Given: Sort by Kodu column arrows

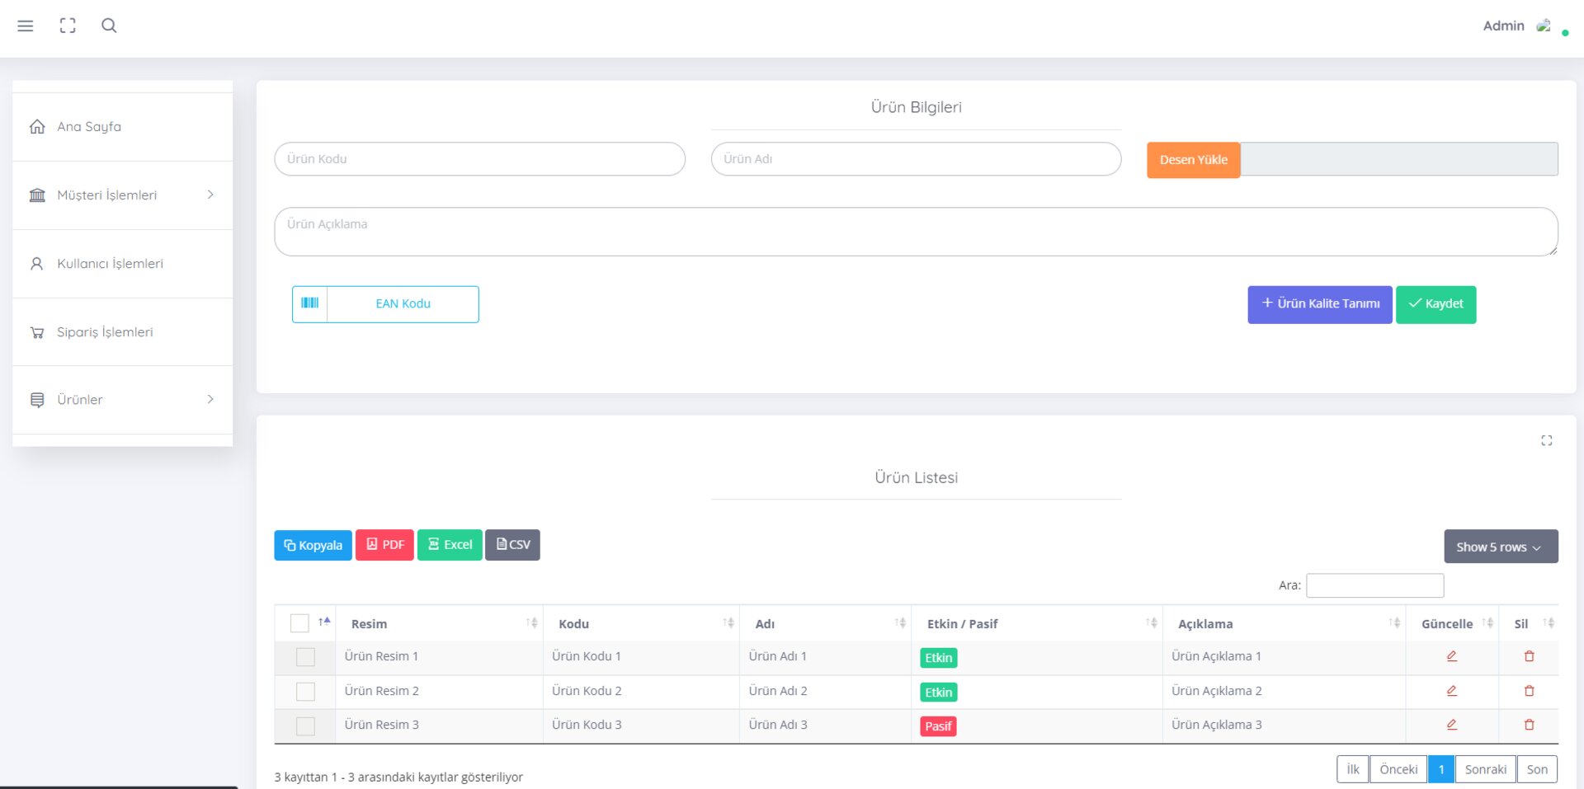Looking at the screenshot, I should click(728, 623).
